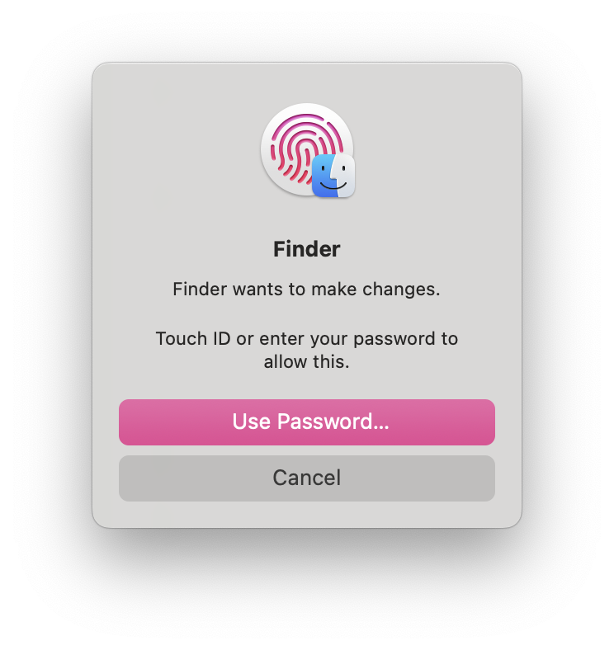Click the word 'Use' on pink button
Viewport: 614px width, 650px height.
[x=252, y=422]
